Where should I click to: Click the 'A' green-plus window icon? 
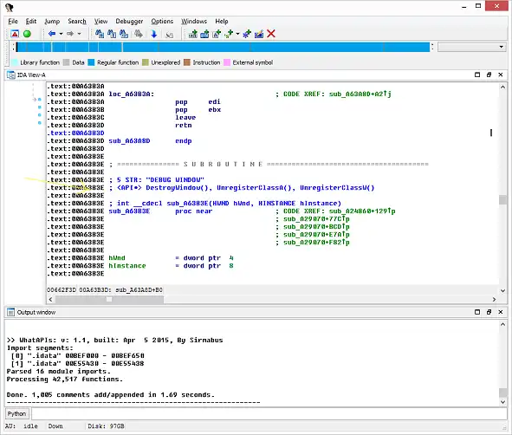[x=217, y=34]
